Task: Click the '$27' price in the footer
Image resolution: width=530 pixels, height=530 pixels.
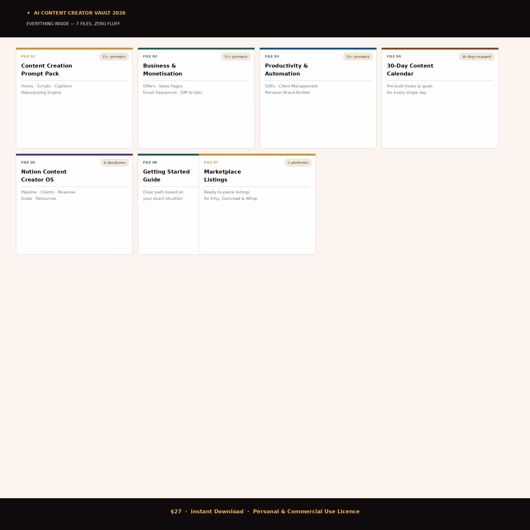Action: click(176, 511)
